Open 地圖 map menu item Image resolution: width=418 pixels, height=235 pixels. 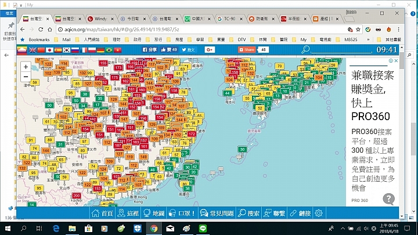[154, 213]
